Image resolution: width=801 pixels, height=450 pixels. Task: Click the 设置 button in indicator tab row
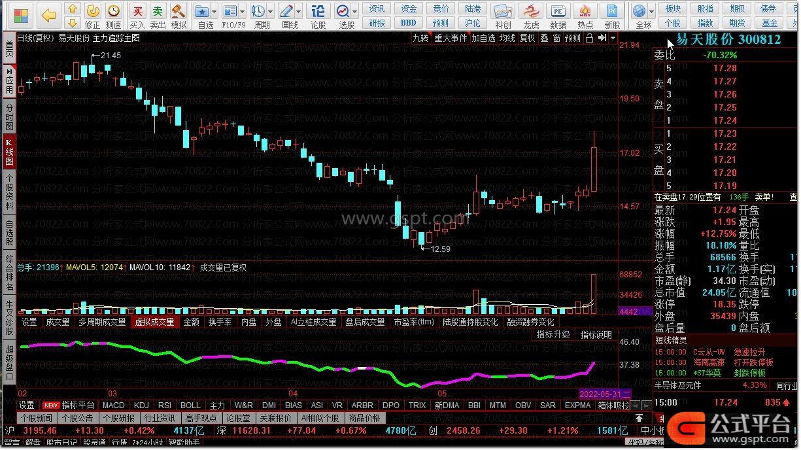coord(27,406)
